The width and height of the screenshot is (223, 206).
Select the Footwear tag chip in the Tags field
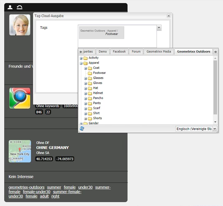pos(102,33)
